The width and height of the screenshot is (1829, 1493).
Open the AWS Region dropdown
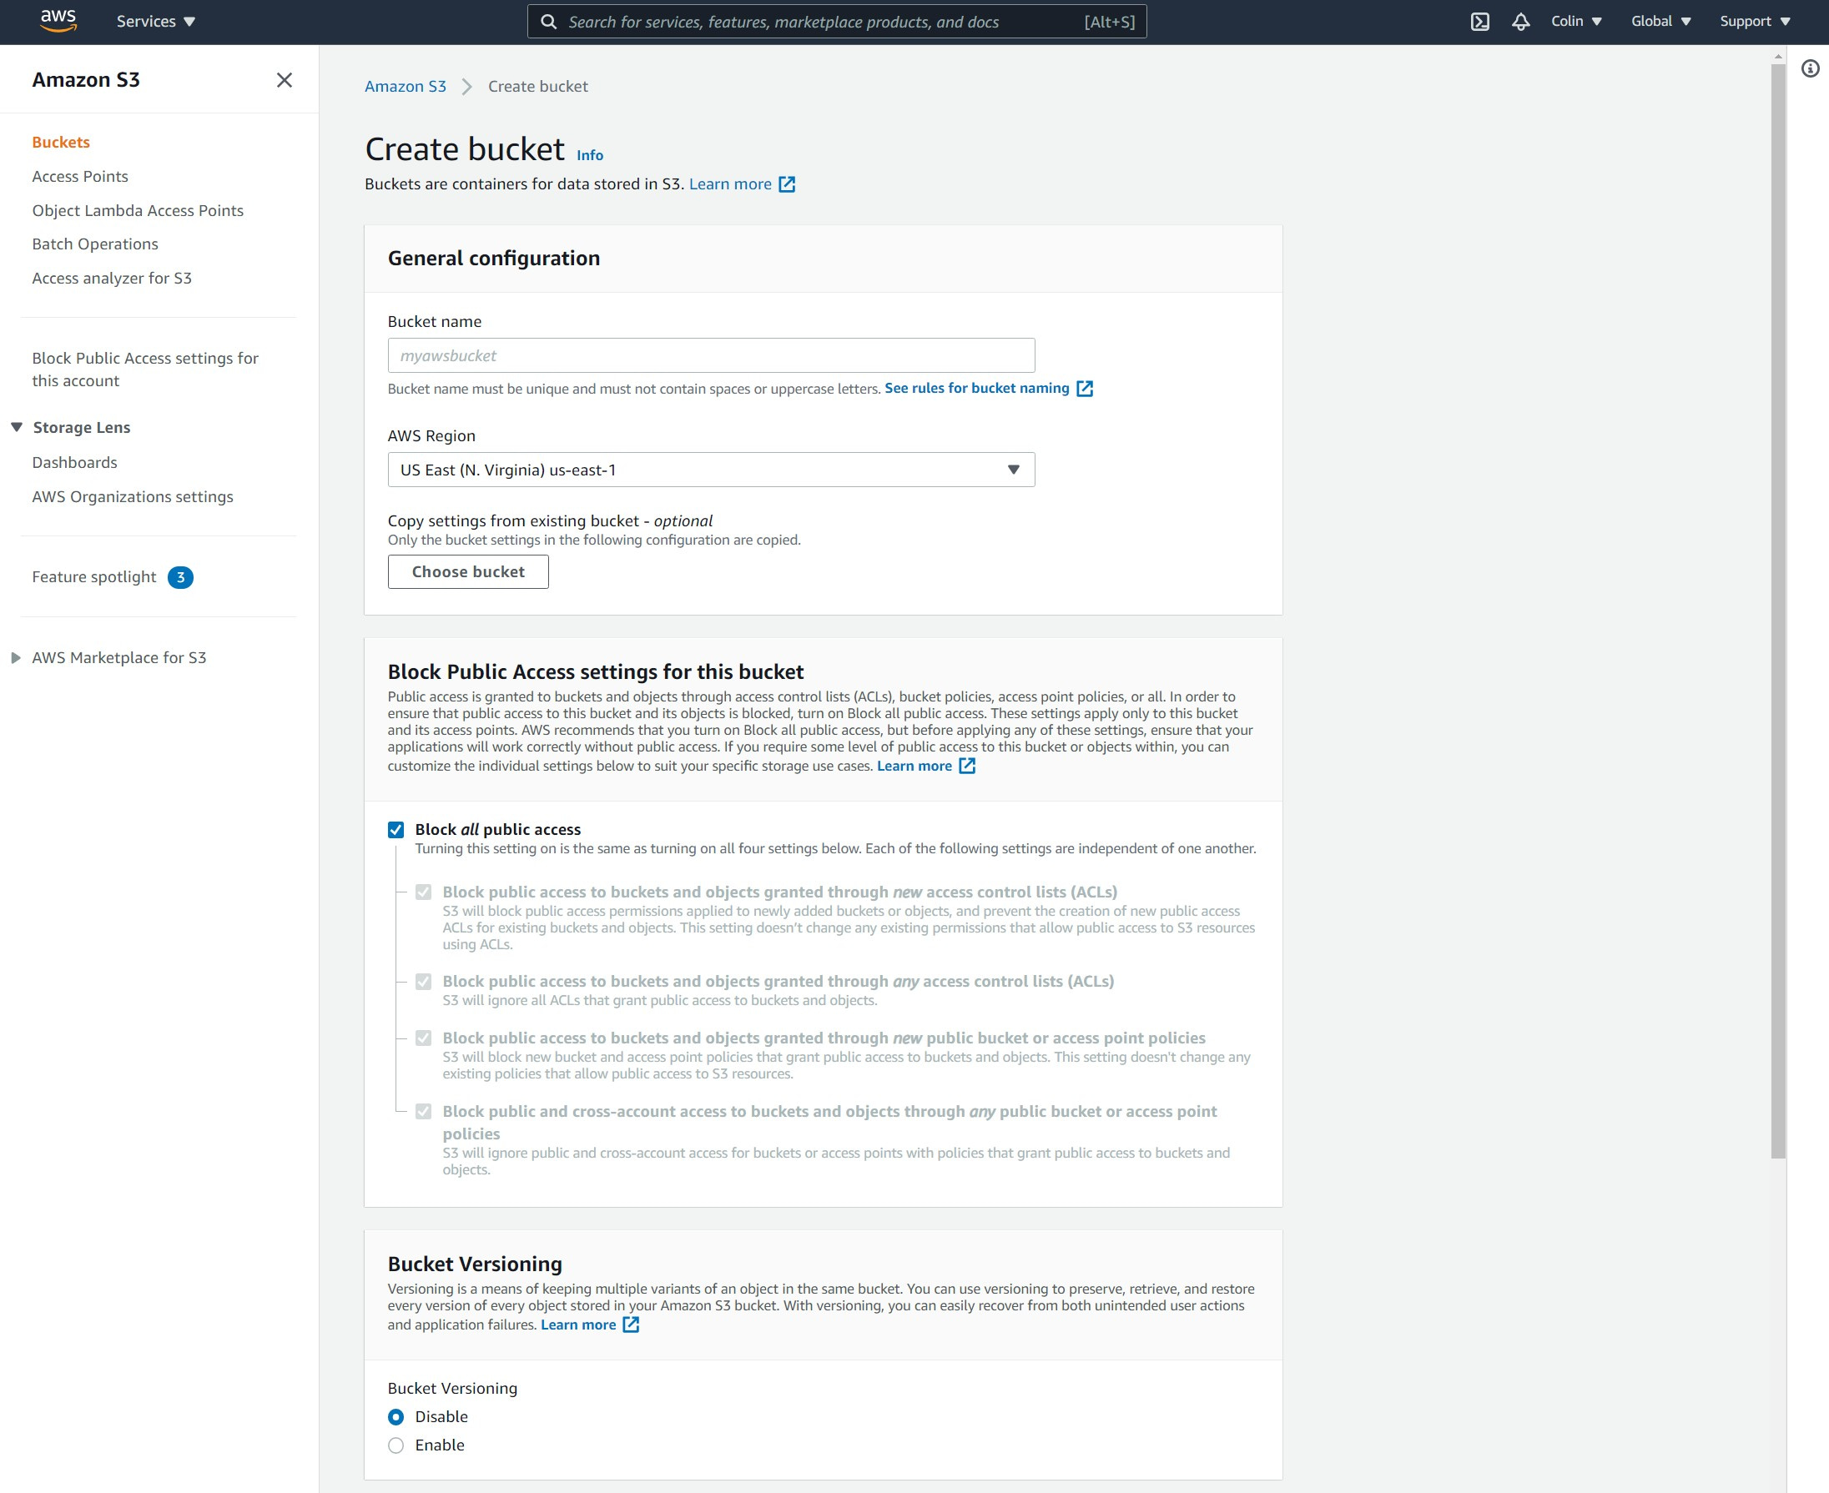(x=1014, y=470)
